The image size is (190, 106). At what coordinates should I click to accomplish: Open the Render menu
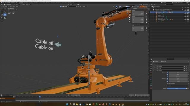pos(9,3)
